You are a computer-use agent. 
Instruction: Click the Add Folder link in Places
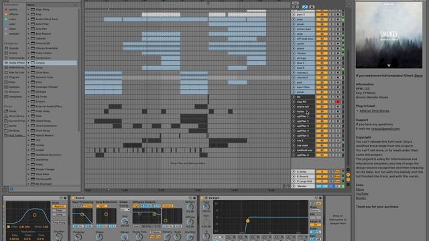17,135
